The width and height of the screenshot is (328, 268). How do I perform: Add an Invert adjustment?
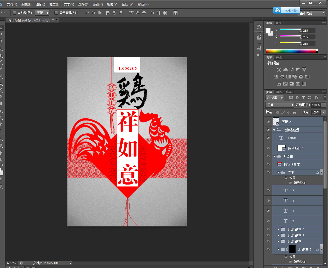pos(279,84)
